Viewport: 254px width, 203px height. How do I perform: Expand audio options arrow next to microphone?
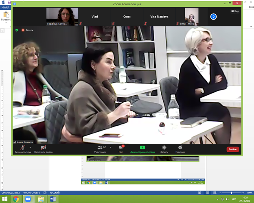coord(30,148)
